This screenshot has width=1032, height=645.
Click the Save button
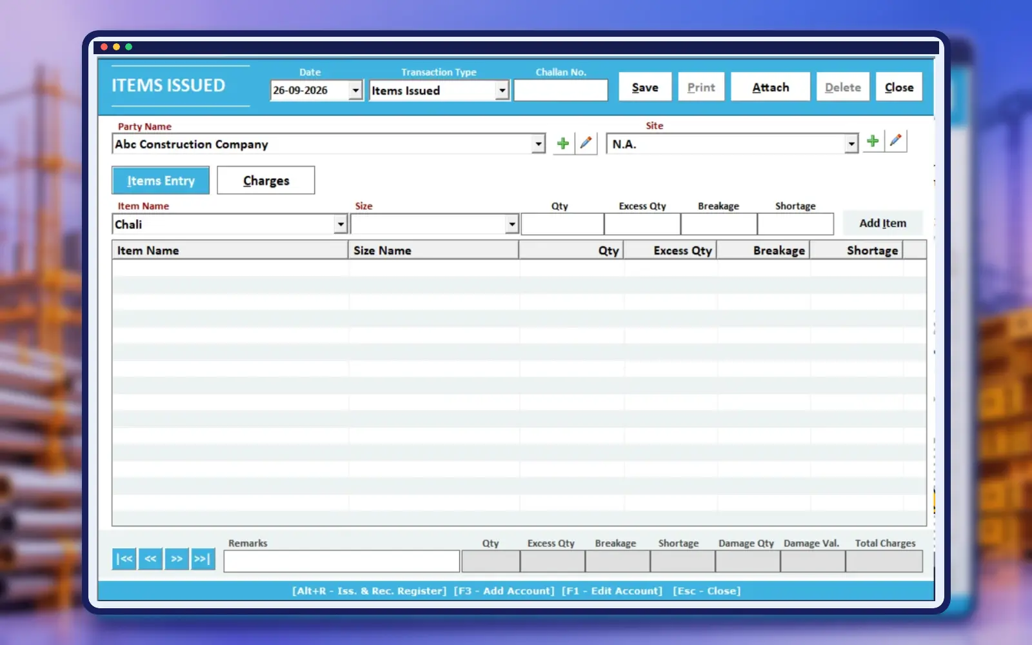[x=645, y=87]
